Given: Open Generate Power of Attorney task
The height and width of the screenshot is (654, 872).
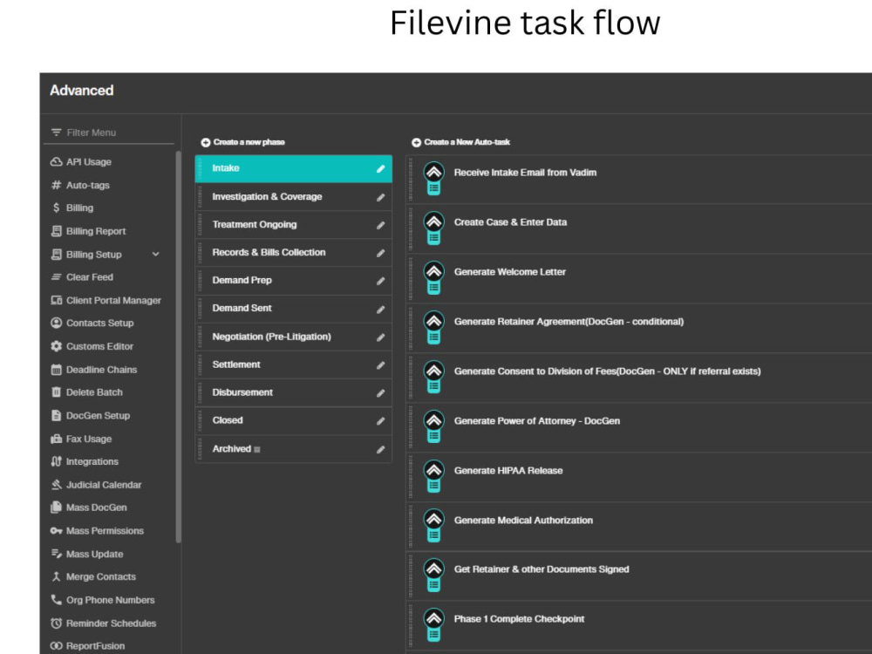Looking at the screenshot, I should pyautogui.click(x=639, y=427).
